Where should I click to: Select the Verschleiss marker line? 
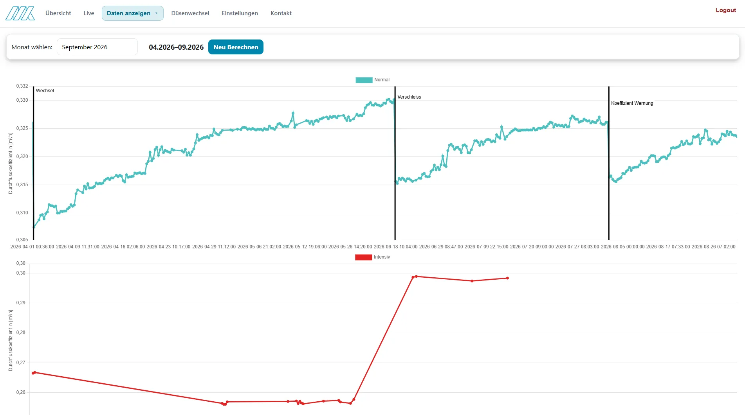coord(395,163)
